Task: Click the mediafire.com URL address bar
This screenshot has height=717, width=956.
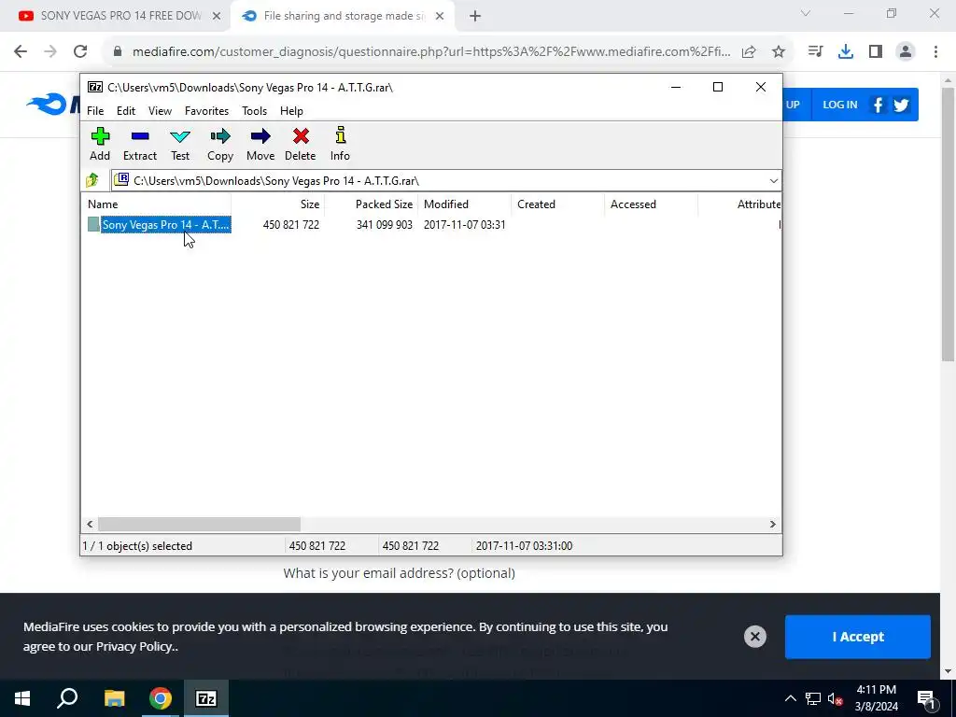Action: click(431, 52)
